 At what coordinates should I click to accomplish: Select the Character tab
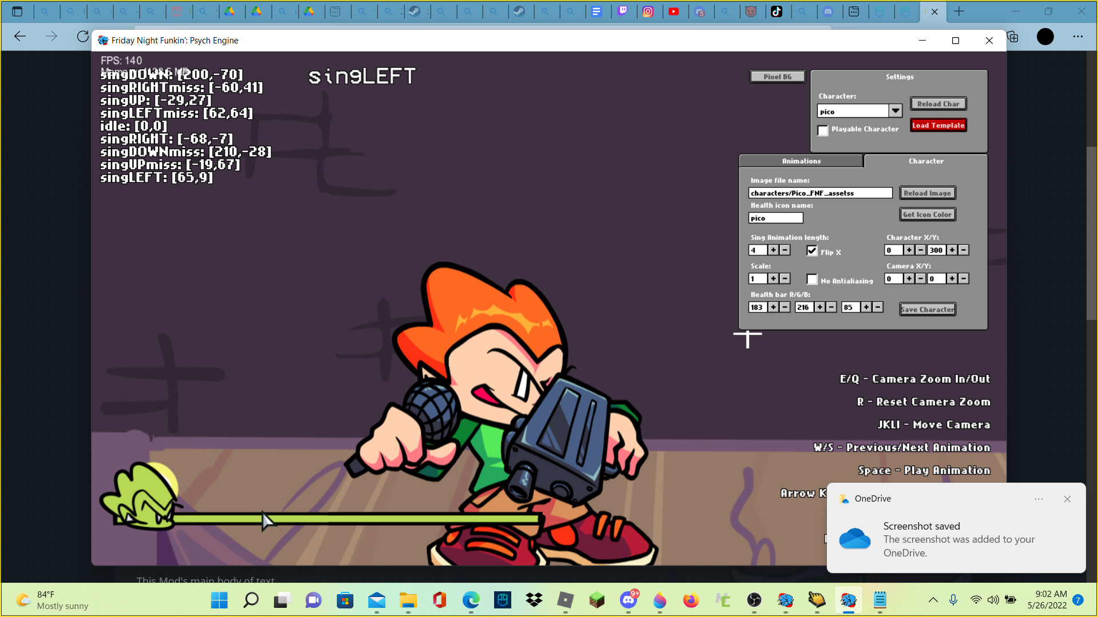coord(926,161)
